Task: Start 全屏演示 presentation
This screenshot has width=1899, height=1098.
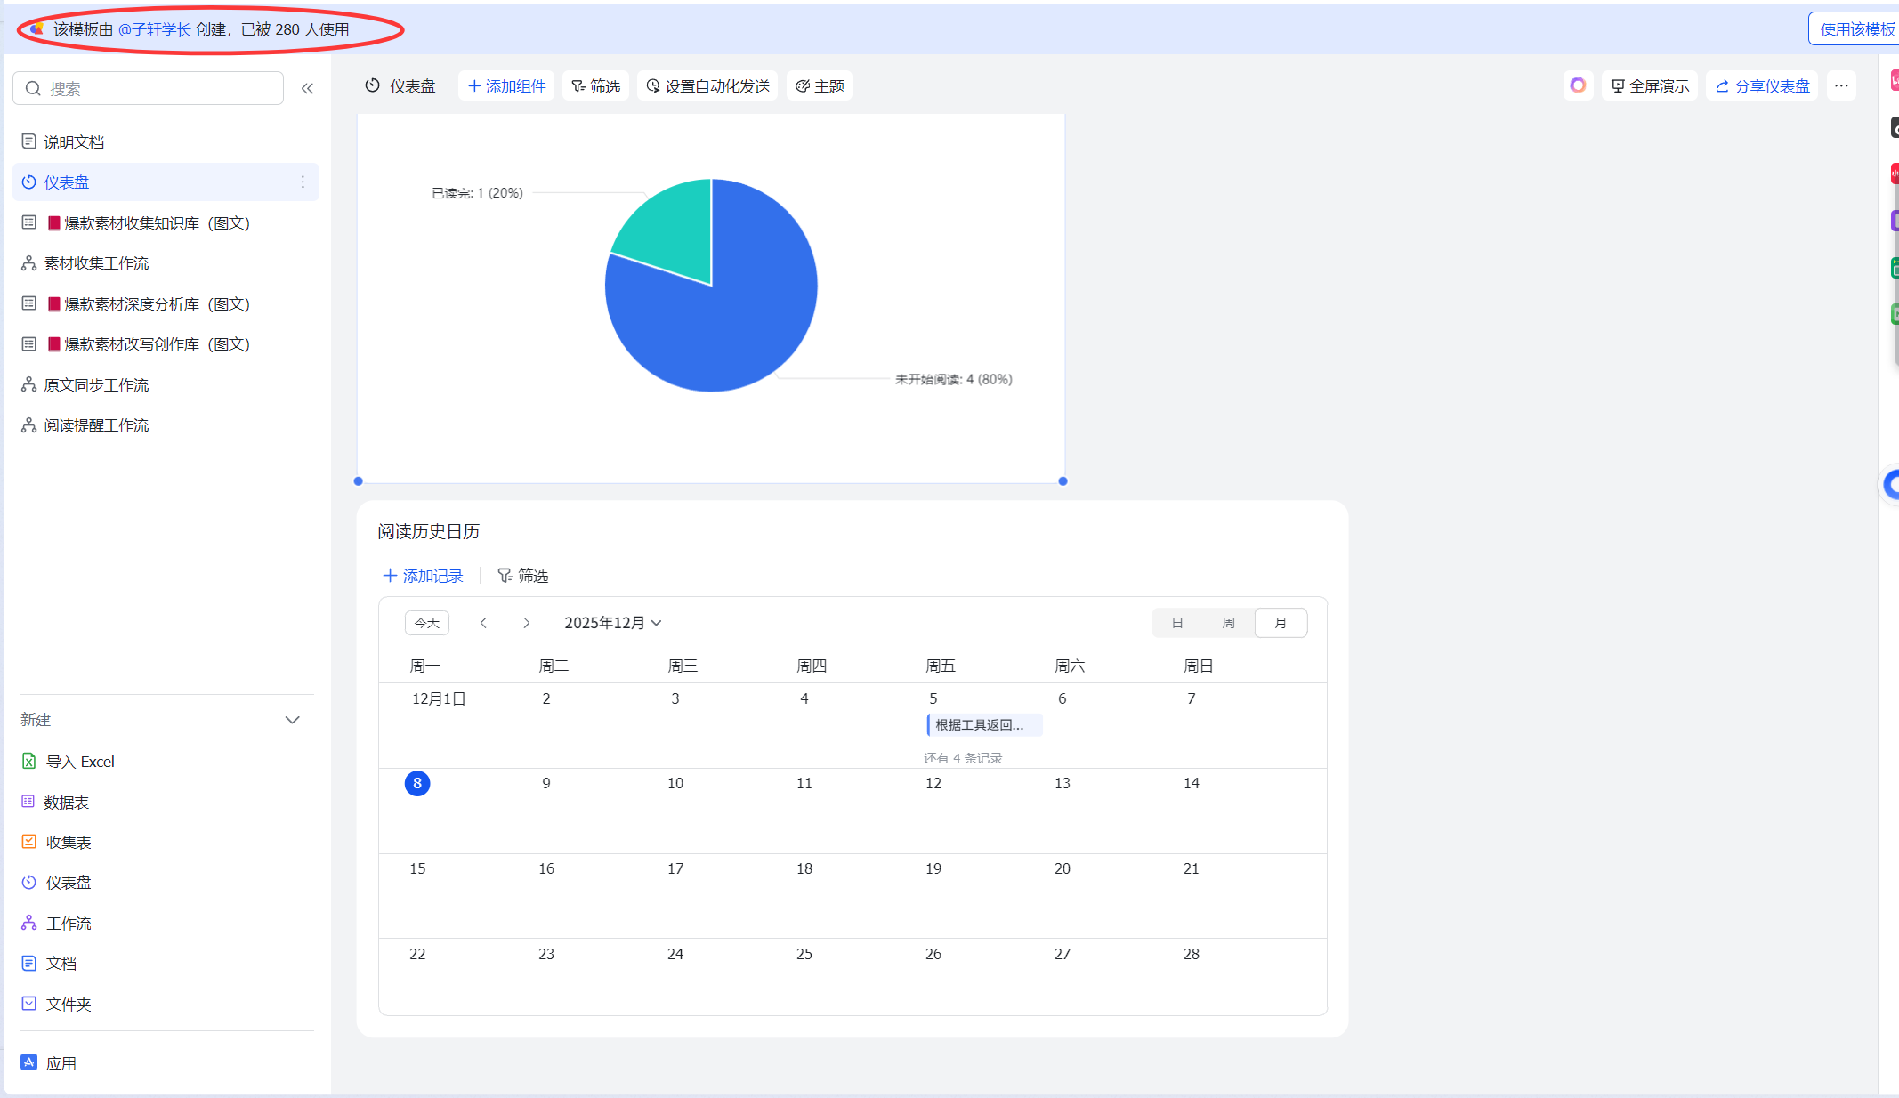Action: point(1650,86)
